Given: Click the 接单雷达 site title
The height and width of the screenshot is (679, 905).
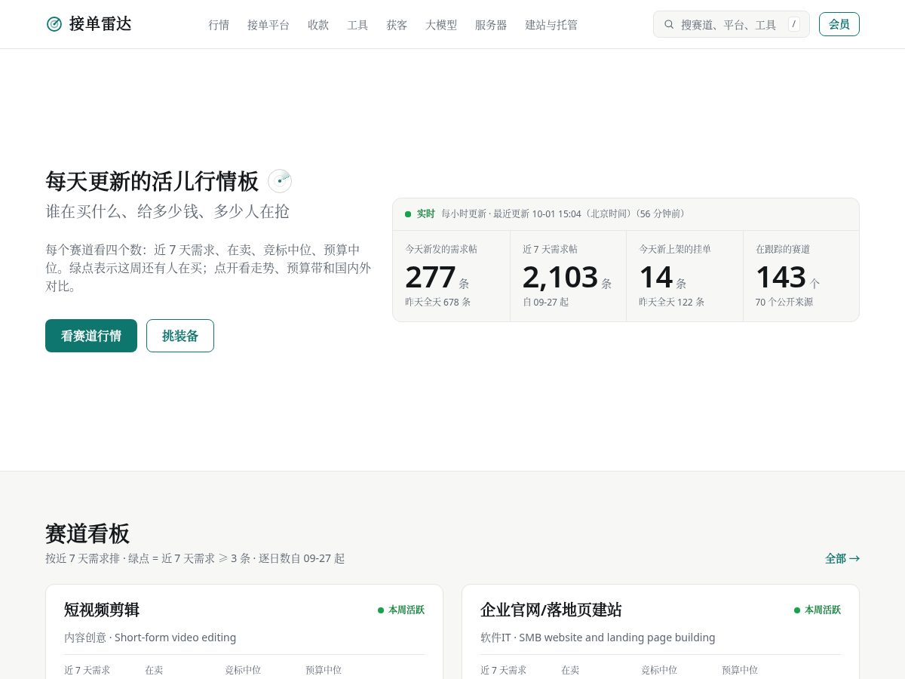Looking at the screenshot, I should coord(100,24).
